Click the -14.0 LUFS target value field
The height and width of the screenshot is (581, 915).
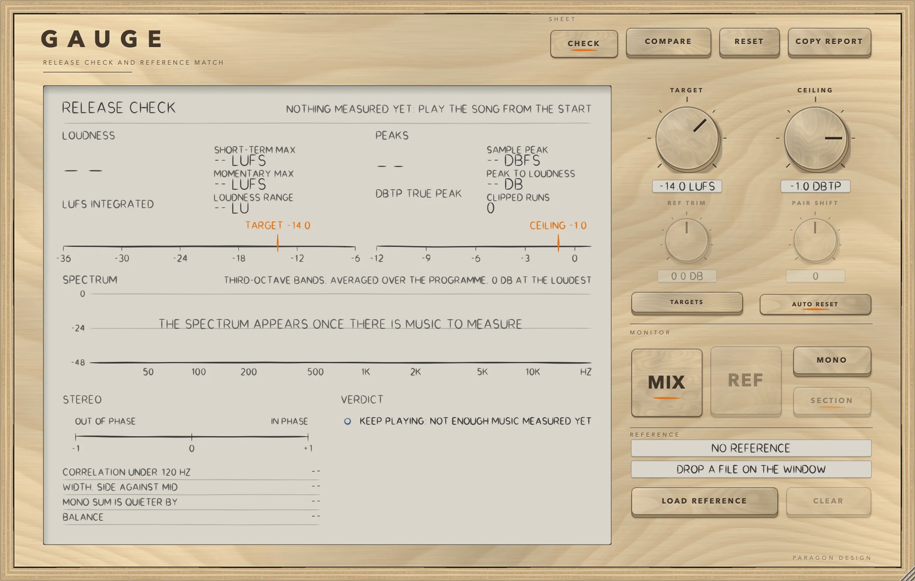tap(687, 186)
